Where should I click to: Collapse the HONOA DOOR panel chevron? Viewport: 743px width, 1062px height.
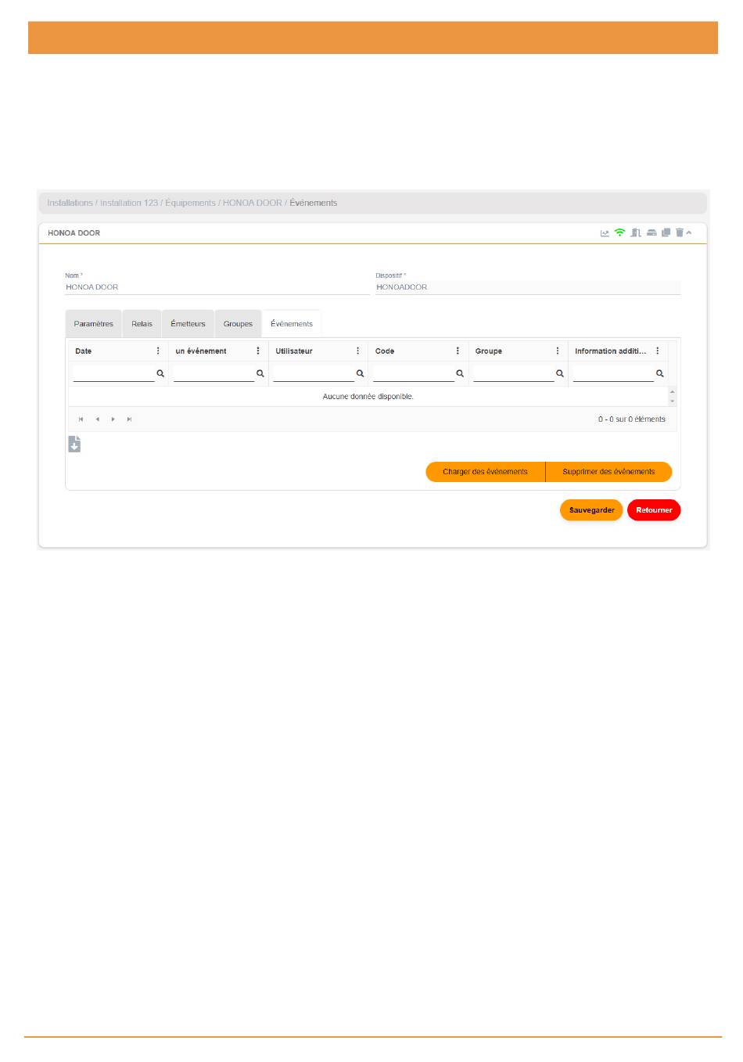click(689, 232)
